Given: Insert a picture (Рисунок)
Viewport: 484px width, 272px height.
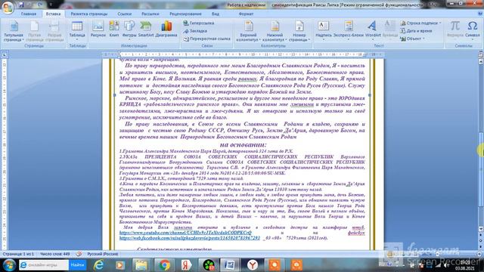Looking at the screenshot, I should point(98,29).
